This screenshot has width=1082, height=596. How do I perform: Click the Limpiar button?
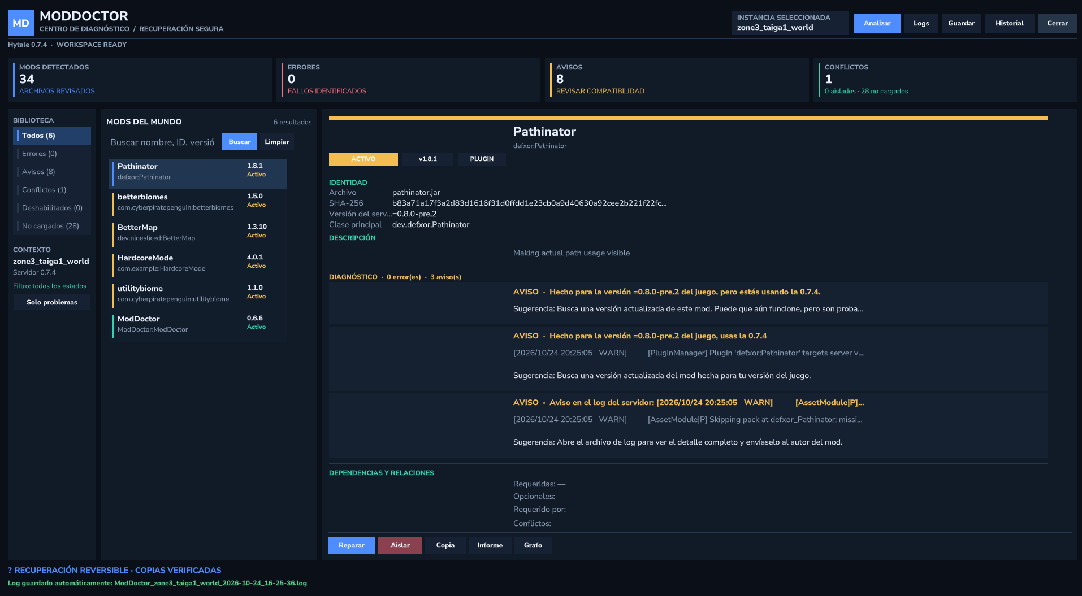[x=277, y=142]
